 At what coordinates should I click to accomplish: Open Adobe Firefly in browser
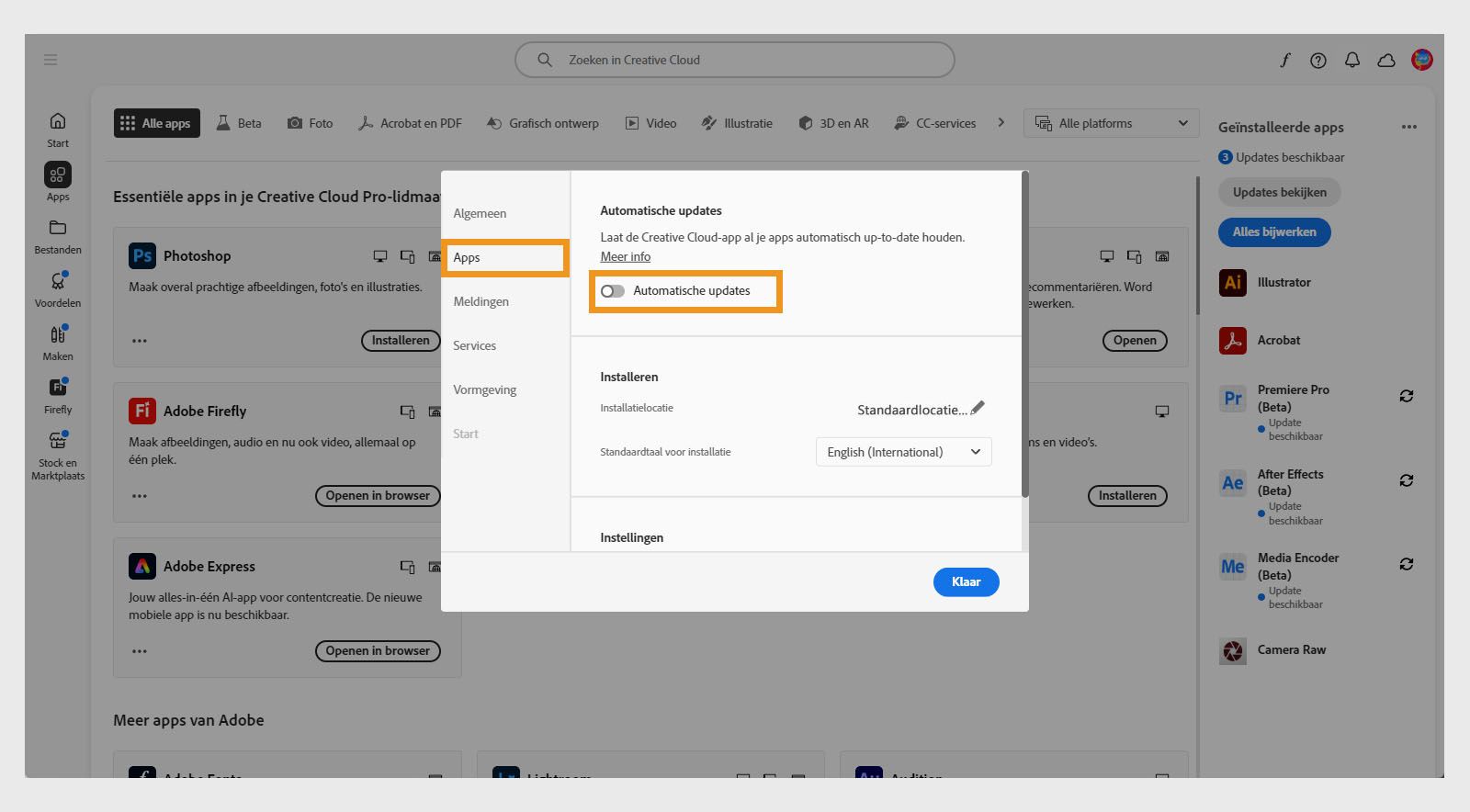coord(378,496)
